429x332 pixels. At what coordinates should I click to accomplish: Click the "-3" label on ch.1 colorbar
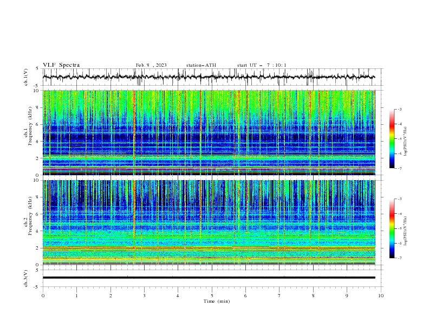click(399, 109)
